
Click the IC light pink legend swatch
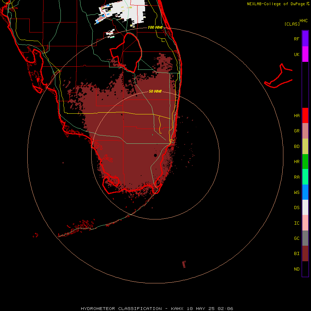tap(305, 223)
